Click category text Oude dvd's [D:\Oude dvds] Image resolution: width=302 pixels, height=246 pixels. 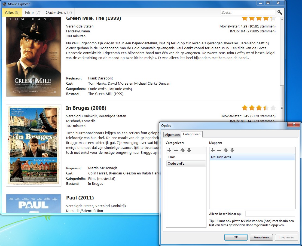110,89
